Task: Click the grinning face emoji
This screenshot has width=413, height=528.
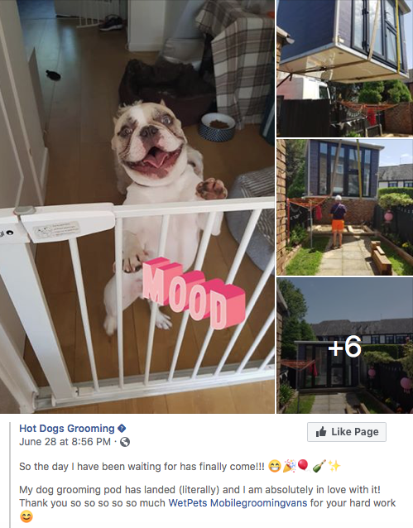Action: (x=275, y=467)
